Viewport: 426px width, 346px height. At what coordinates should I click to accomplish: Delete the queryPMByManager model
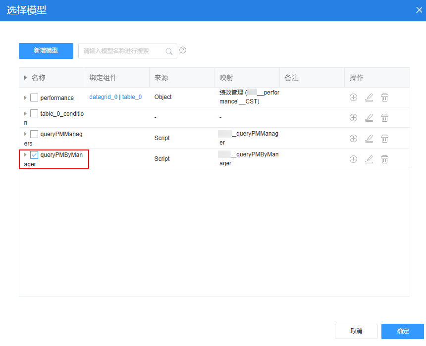click(x=384, y=159)
